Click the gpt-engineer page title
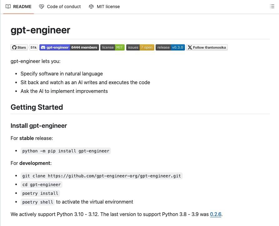 40,30
